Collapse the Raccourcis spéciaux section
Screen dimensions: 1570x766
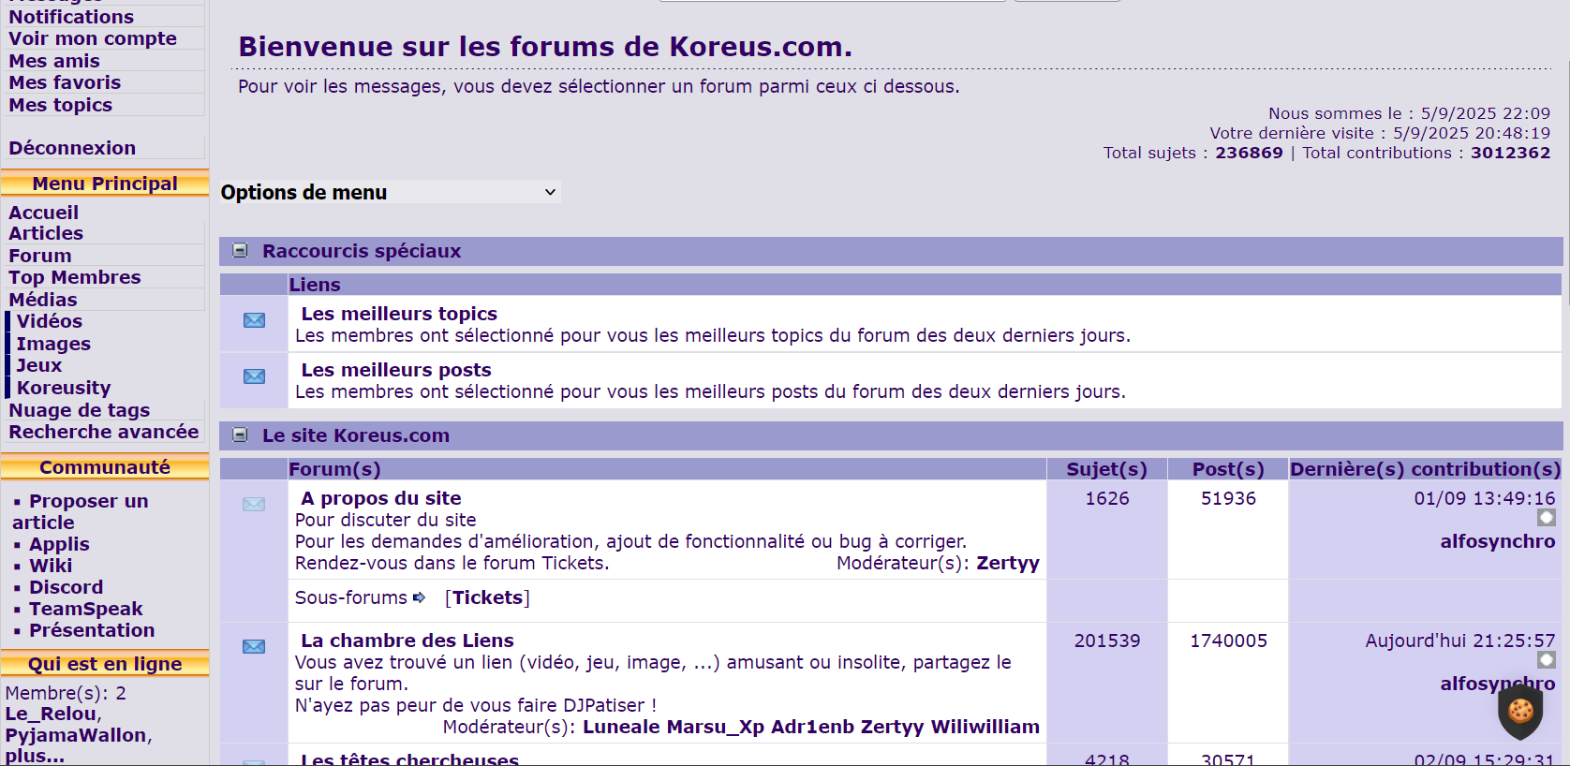[x=240, y=251]
